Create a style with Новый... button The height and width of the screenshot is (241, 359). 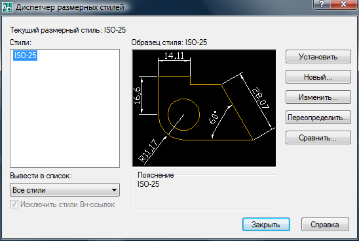[x=318, y=77]
